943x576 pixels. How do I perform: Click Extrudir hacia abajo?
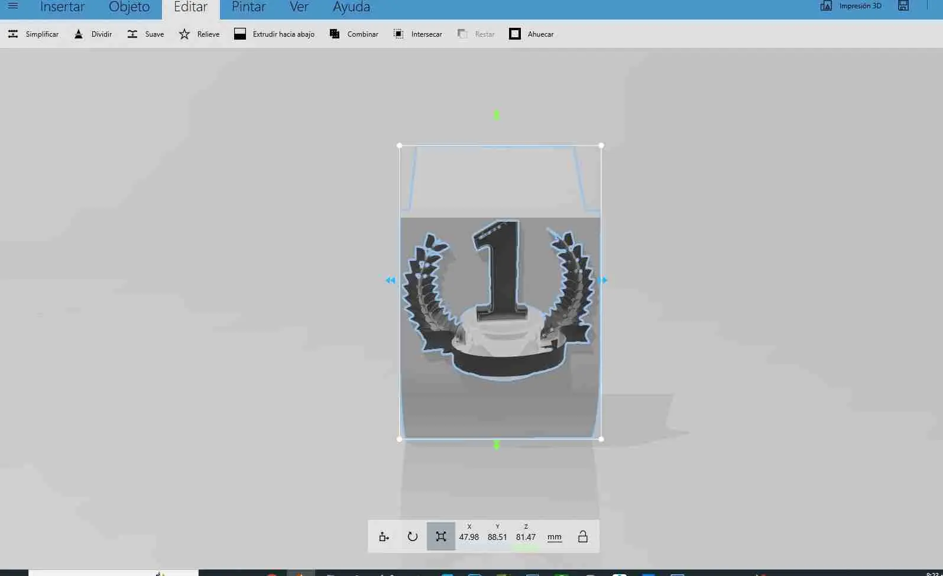pyautogui.click(x=274, y=34)
